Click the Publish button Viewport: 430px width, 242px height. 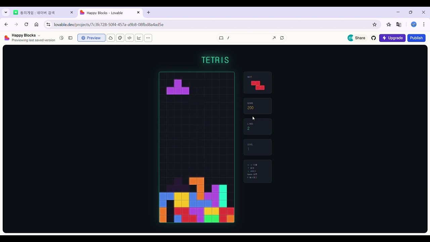tap(416, 38)
